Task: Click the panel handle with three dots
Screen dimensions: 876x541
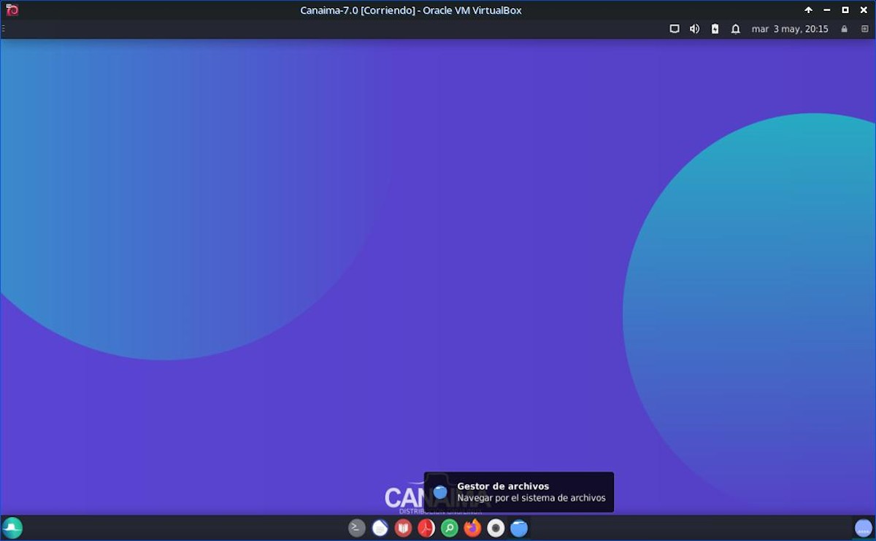Action: click(4, 29)
